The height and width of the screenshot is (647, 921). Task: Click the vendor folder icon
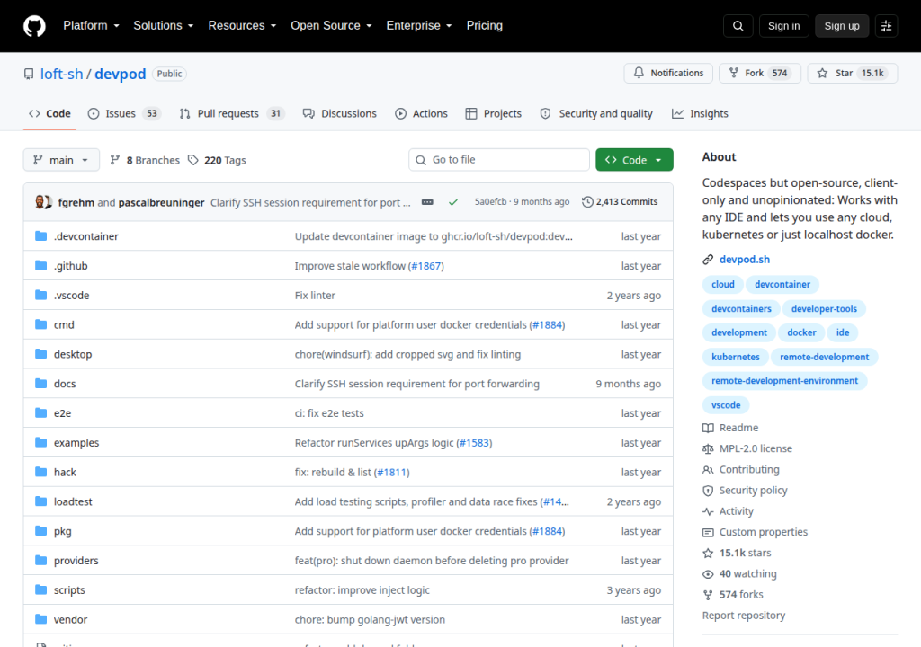40,619
